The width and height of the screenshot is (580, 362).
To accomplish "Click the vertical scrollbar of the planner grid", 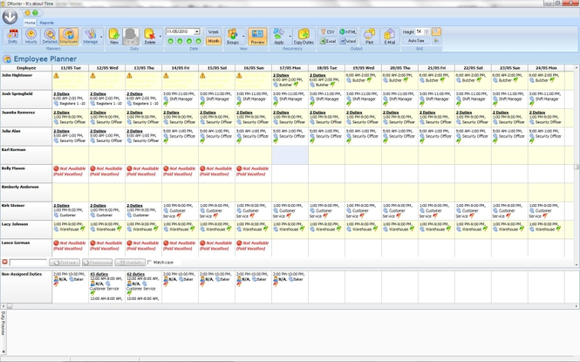I will pyautogui.click(x=577, y=166).
